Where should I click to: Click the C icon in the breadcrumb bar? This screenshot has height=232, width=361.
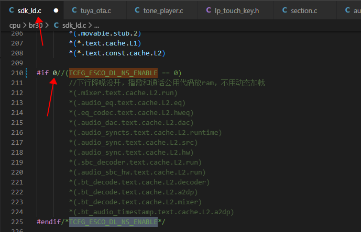coord(56,25)
